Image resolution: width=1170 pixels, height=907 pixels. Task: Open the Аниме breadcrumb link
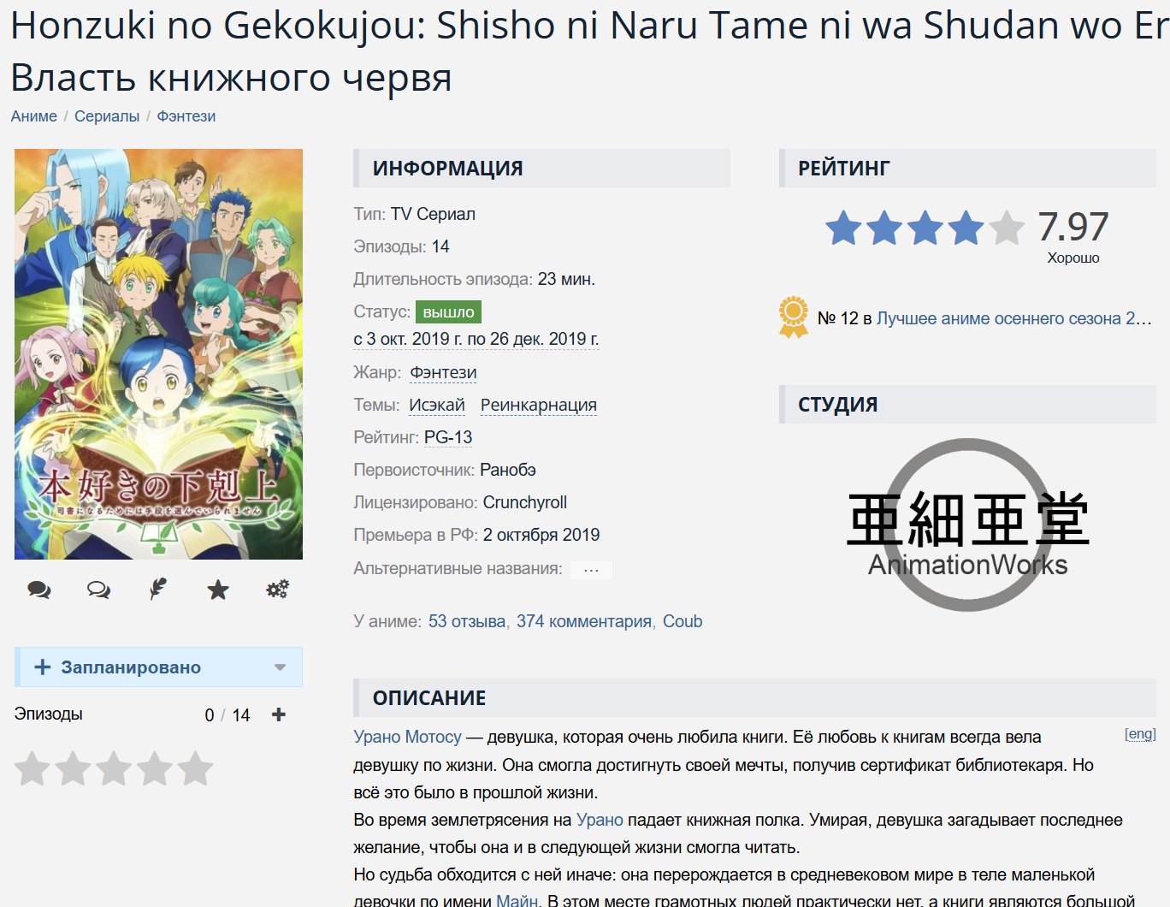click(x=34, y=116)
